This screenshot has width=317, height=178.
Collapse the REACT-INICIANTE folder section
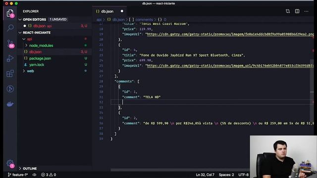(20, 33)
